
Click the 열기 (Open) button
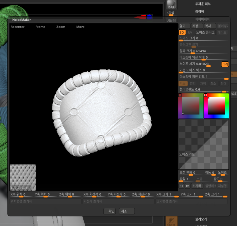[x=184, y=26]
